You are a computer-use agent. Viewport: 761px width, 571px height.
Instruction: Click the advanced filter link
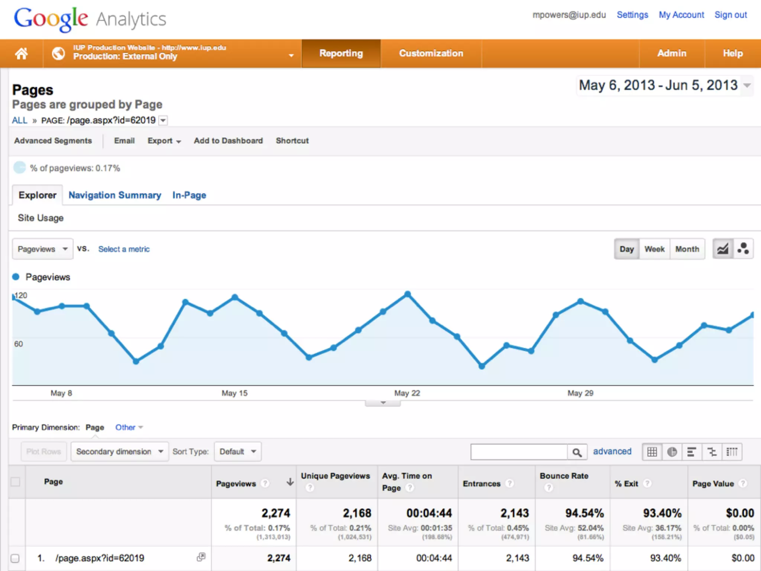click(612, 451)
